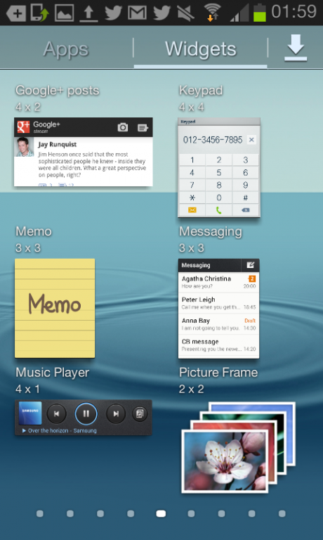The width and height of the screenshot is (323, 540).
Task: Select the Widgets tab
Action: (x=201, y=49)
